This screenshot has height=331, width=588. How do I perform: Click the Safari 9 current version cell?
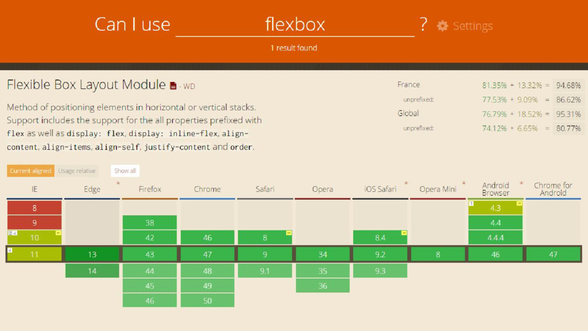(265, 254)
